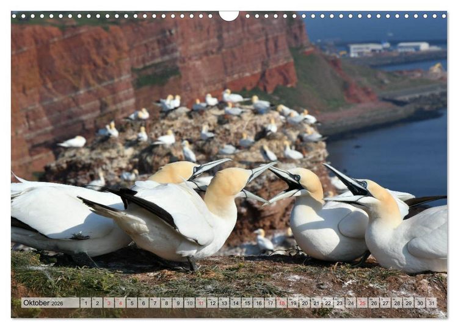Click the Oktober 2026 month label
Screen dimensions: 458x329
point(43,303)
